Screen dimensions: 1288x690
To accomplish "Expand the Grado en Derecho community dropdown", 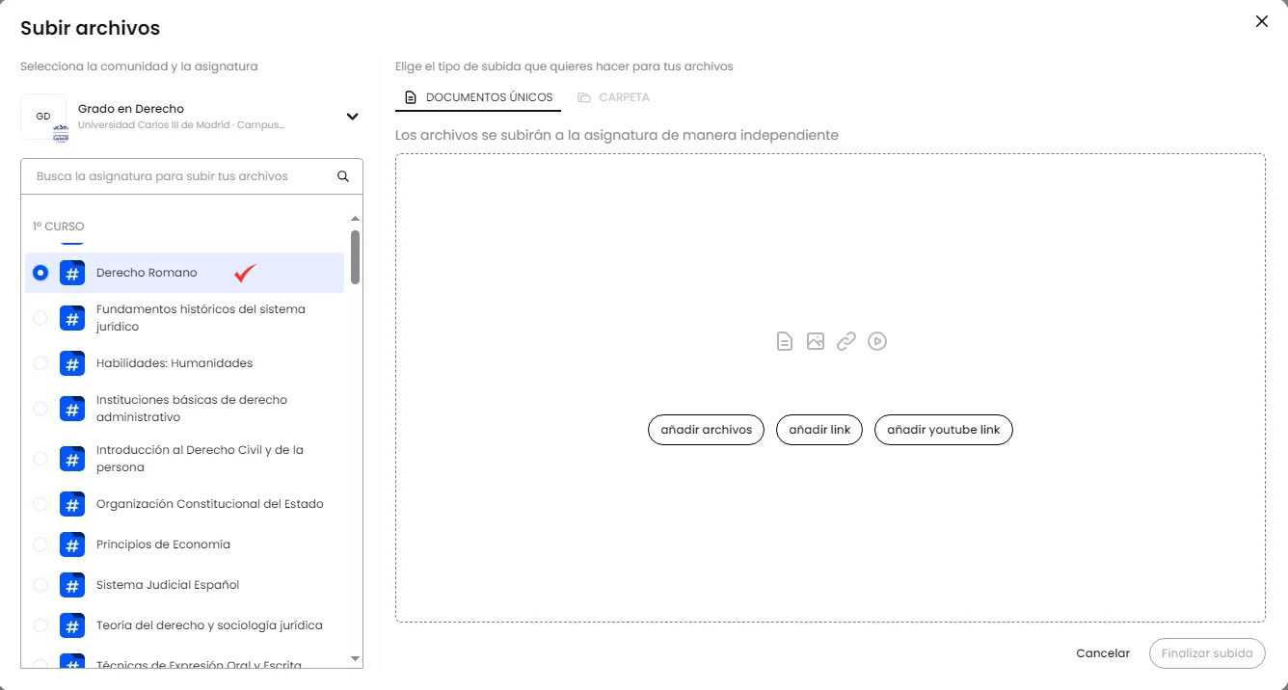I will pyautogui.click(x=352, y=117).
